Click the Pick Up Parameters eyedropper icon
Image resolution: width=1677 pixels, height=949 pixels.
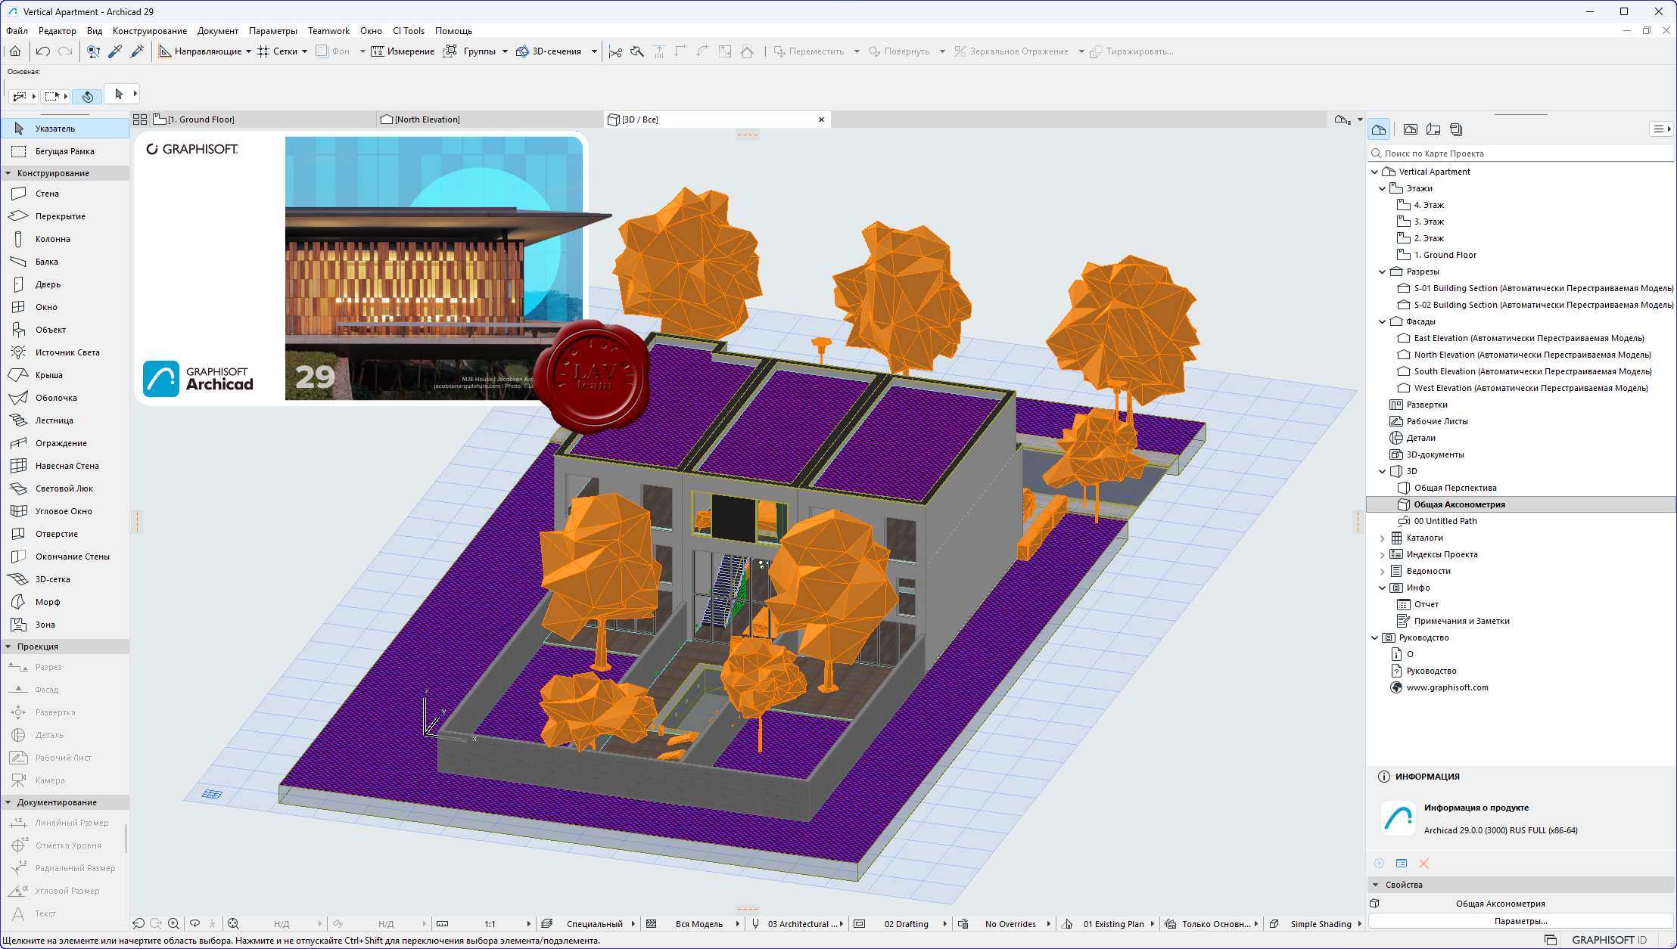coord(115,51)
